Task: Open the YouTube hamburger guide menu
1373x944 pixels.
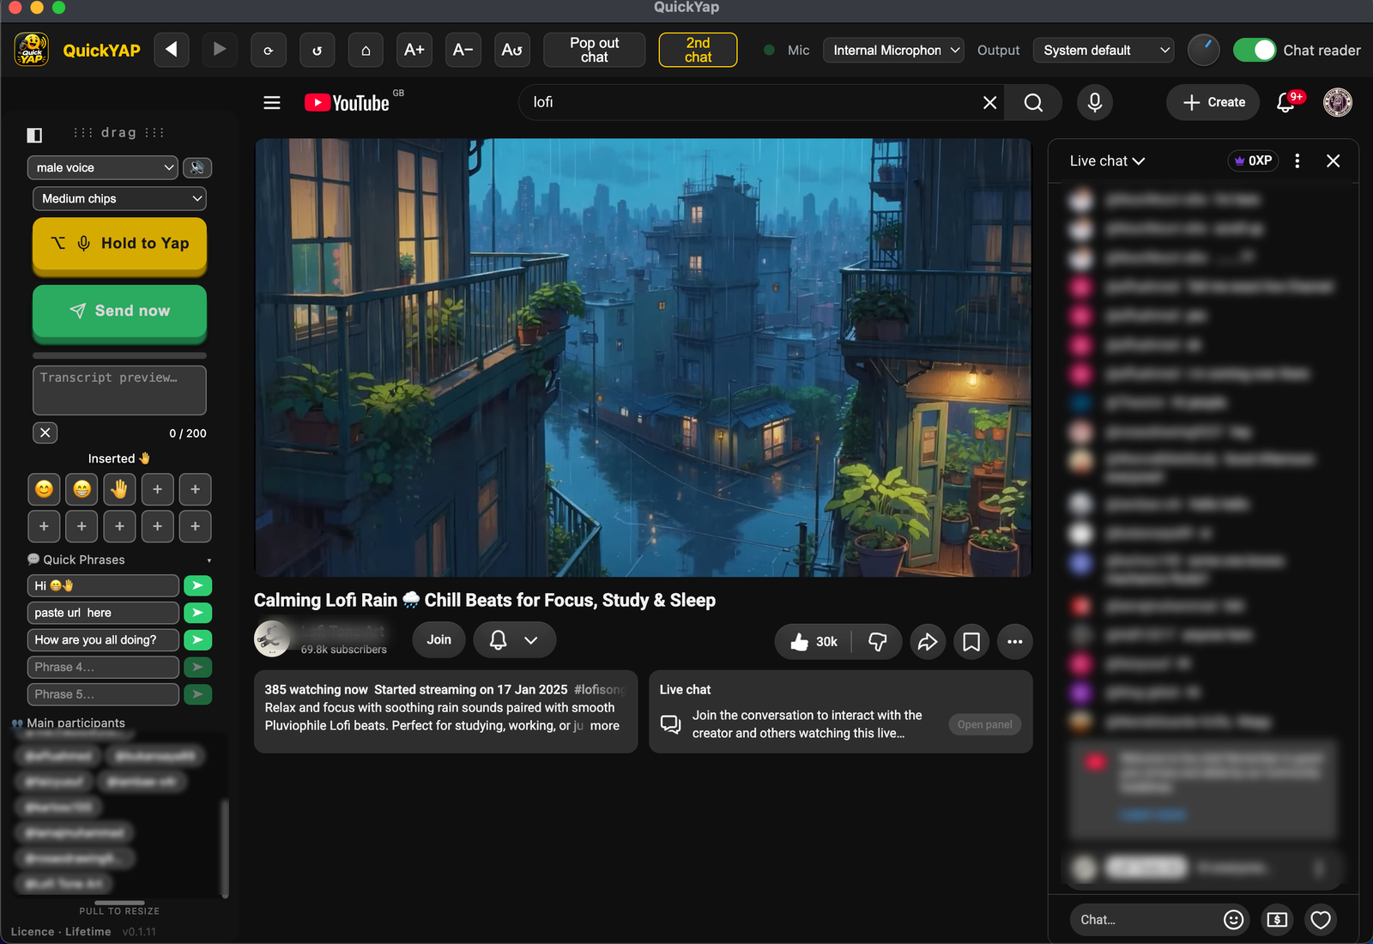Action: (272, 103)
